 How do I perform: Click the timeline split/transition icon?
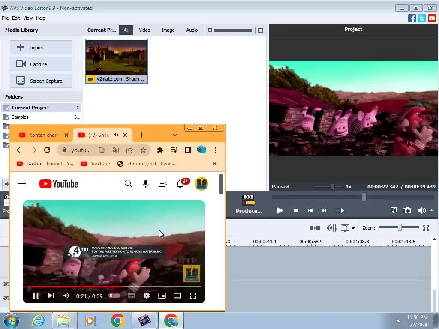tap(315, 228)
